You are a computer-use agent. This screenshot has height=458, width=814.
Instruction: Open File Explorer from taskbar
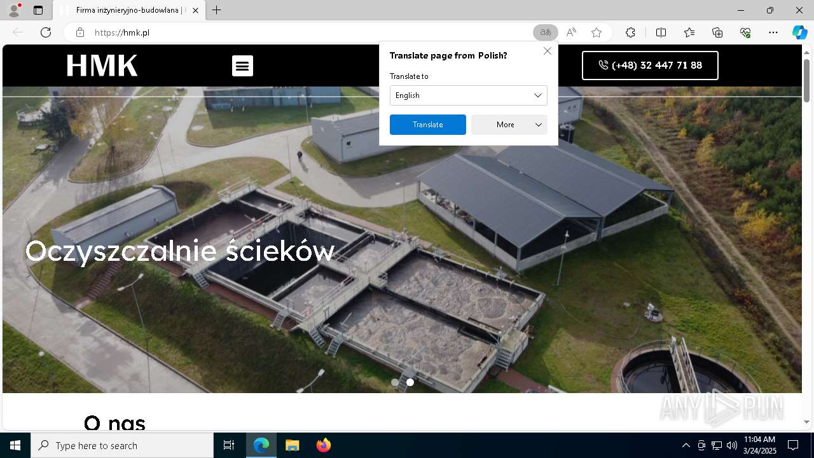pos(292,445)
